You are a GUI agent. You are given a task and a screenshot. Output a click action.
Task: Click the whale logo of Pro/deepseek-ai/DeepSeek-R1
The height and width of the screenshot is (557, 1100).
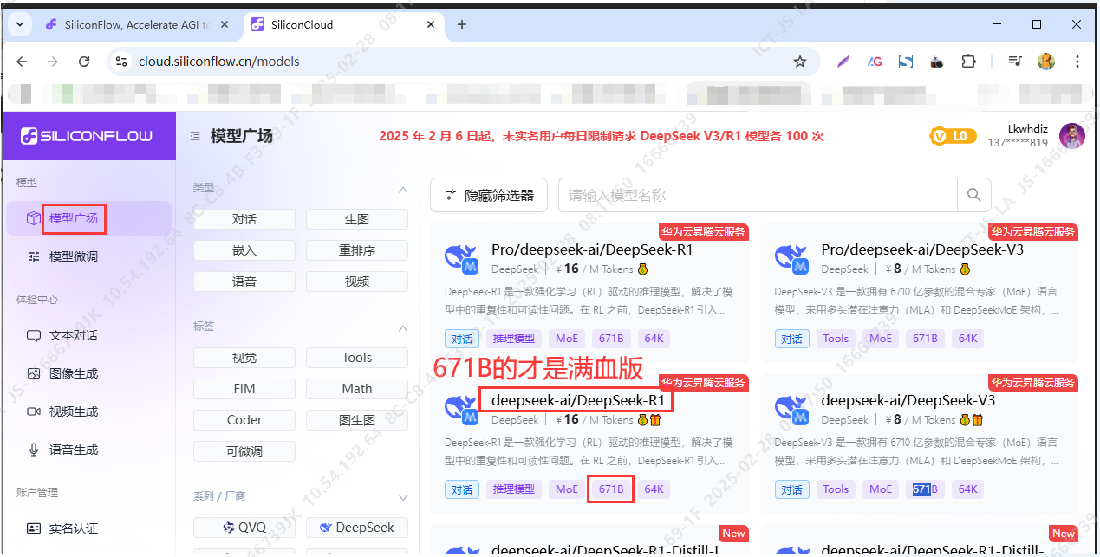tap(462, 258)
